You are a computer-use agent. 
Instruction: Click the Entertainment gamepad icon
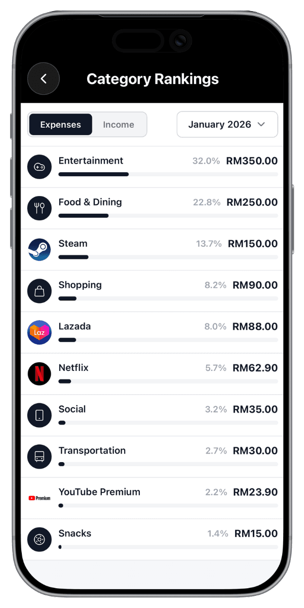coord(39,167)
